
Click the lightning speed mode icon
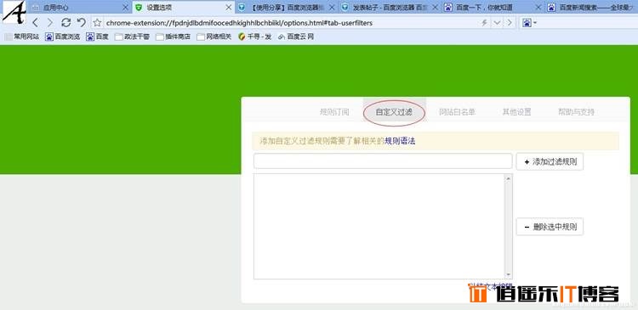coord(484,23)
